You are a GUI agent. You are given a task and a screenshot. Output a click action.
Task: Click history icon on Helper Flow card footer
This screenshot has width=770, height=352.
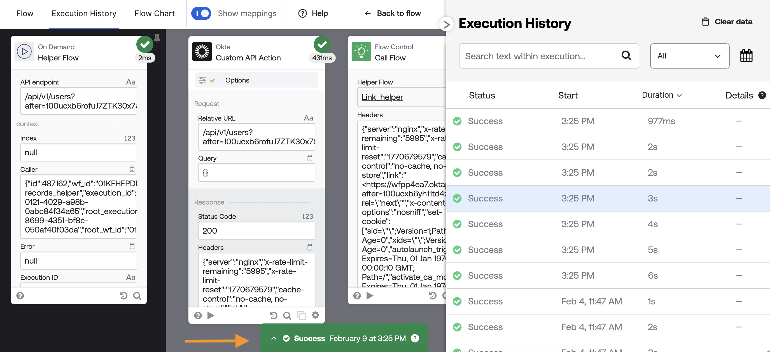(123, 295)
